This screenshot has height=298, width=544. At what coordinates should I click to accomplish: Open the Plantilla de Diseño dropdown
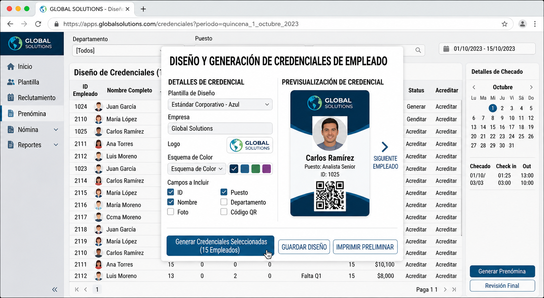pyautogui.click(x=220, y=104)
